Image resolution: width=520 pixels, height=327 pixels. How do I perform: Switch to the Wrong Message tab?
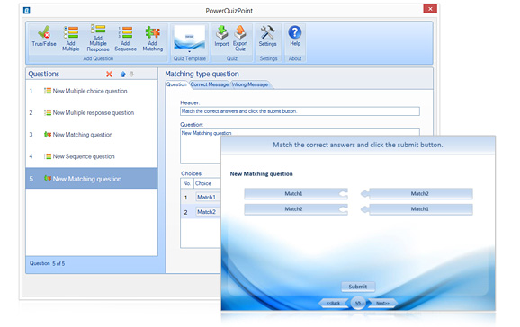(x=250, y=84)
